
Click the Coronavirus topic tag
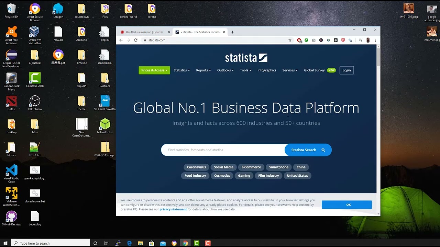point(196,167)
